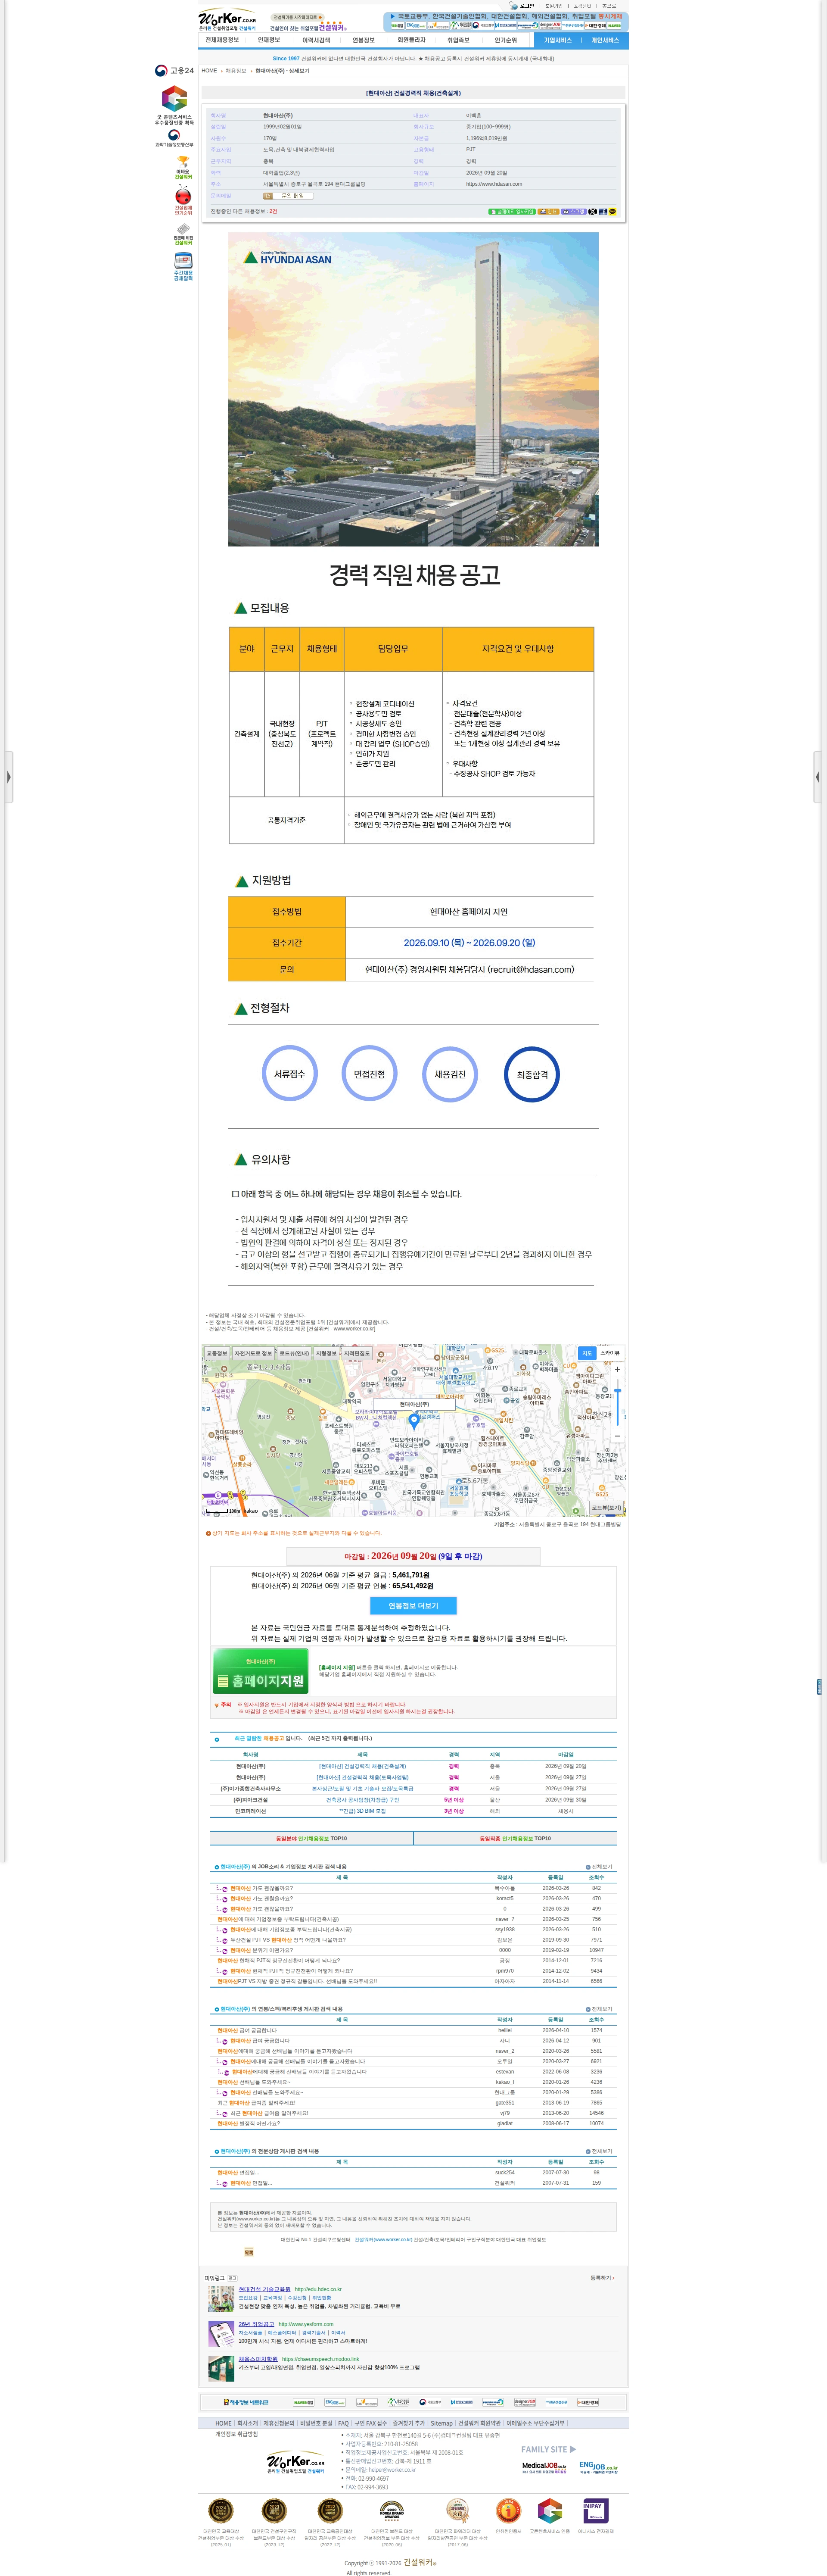The height and width of the screenshot is (2576, 827).
Task: Open 과학기술정보통신부 sidebar icon
Action: pos(174,138)
